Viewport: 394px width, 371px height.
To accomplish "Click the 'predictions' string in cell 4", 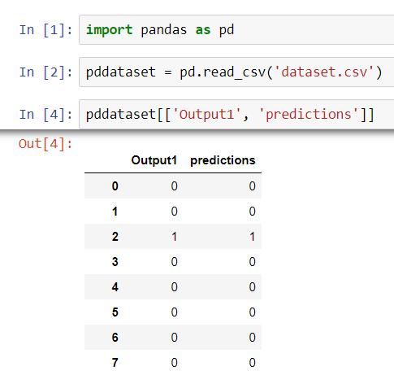I will click(309, 114).
